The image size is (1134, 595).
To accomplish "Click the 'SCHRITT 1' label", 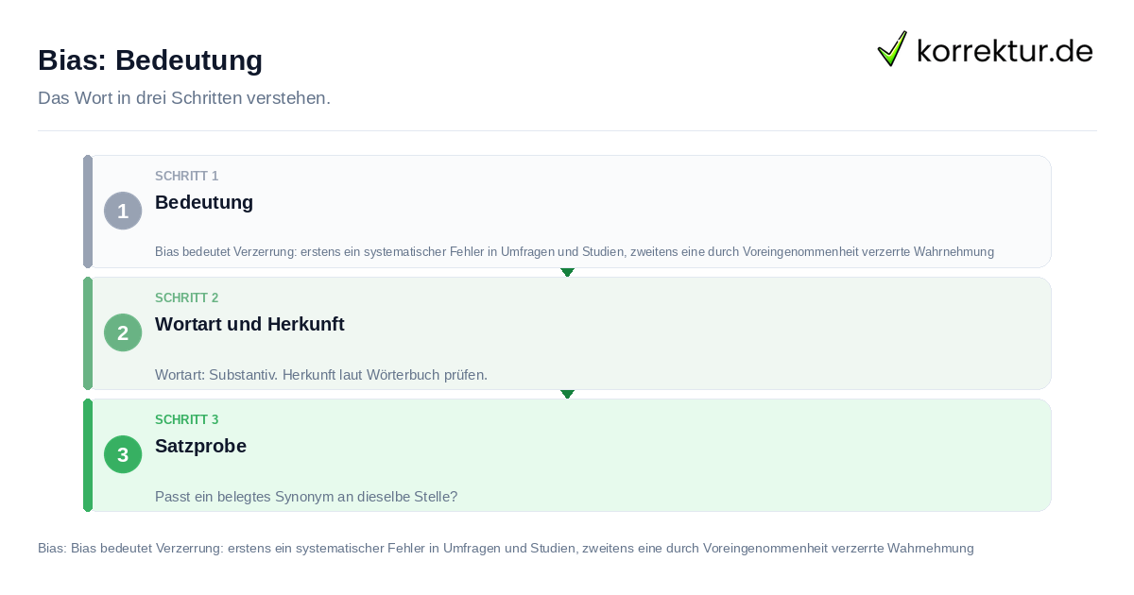I will 187,177.
